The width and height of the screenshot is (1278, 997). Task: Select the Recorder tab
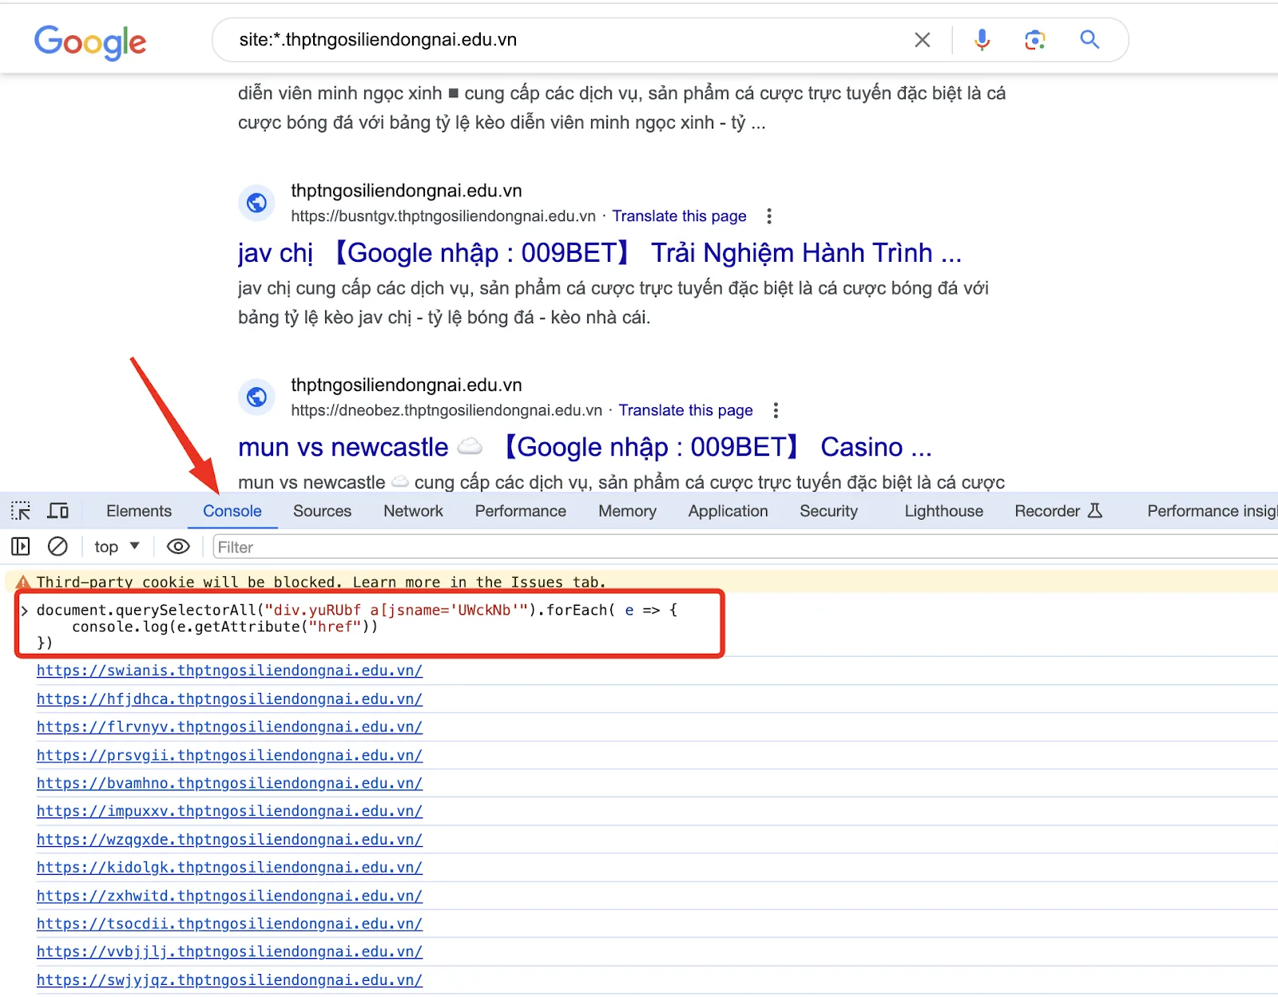[1058, 511]
